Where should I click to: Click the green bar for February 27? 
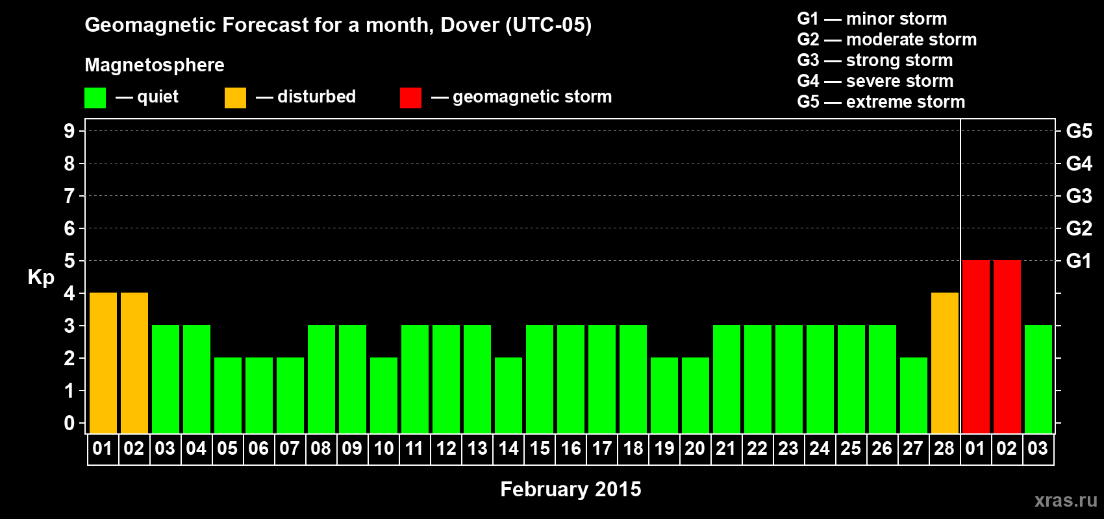[x=914, y=396]
